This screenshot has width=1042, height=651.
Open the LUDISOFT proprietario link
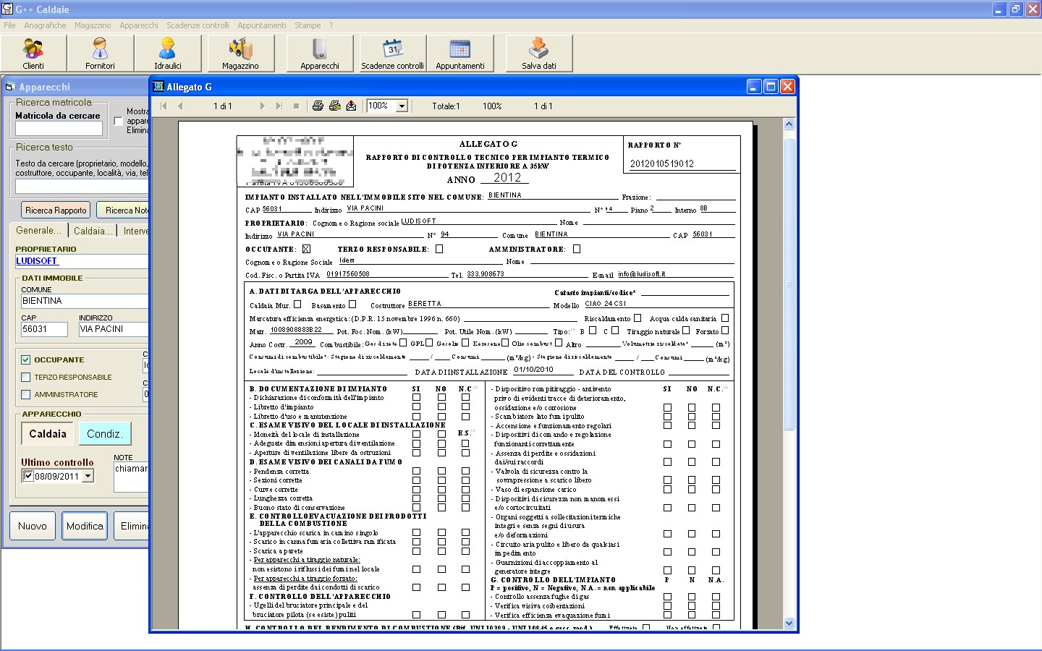point(36,261)
